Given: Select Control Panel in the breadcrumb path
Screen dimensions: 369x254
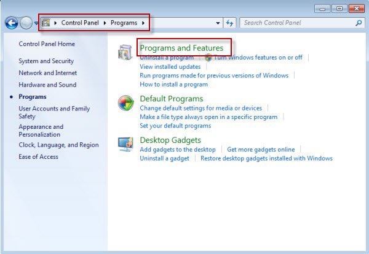Looking at the screenshot, I should click(80, 23).
